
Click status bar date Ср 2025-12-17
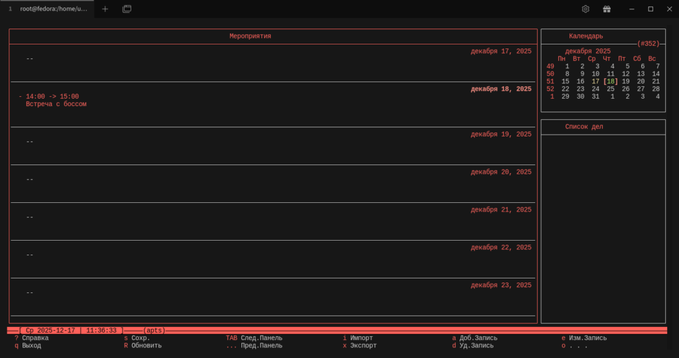coord(50,330)
